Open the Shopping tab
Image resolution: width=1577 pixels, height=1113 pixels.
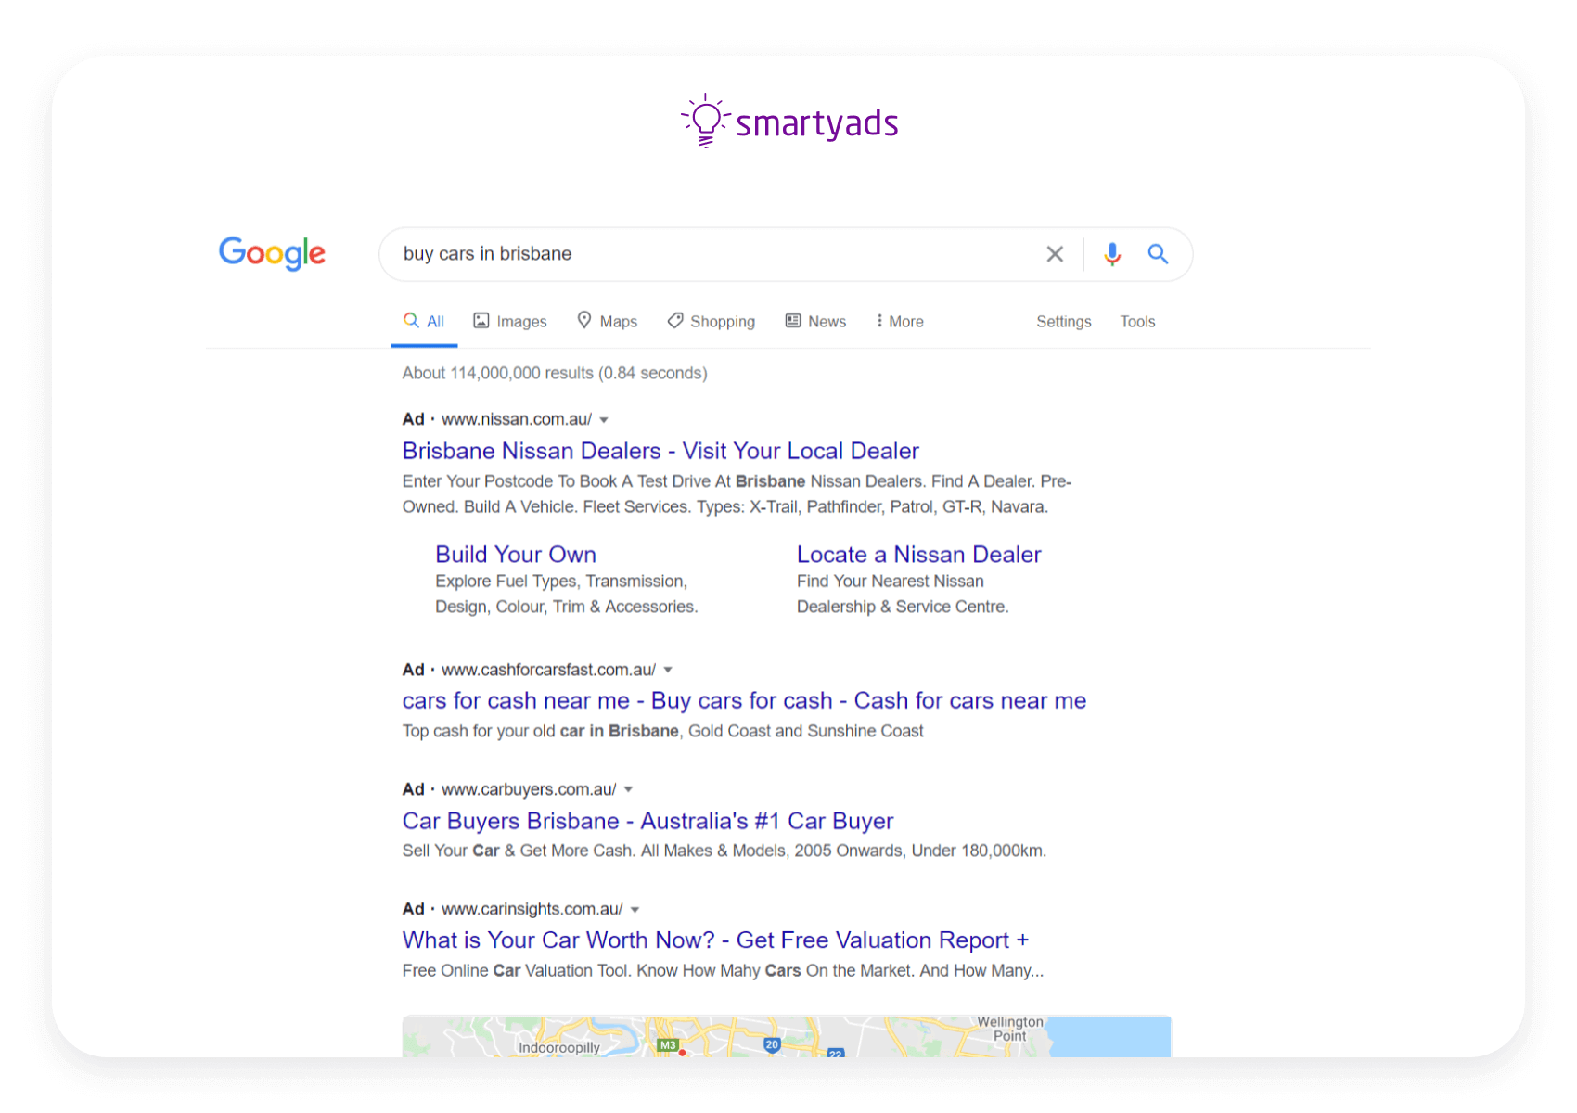click(712, 322)
